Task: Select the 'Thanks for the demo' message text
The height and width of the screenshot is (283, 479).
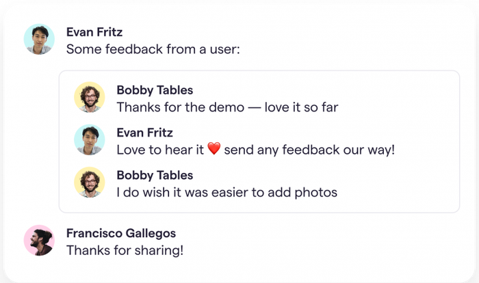Action: 227,107
